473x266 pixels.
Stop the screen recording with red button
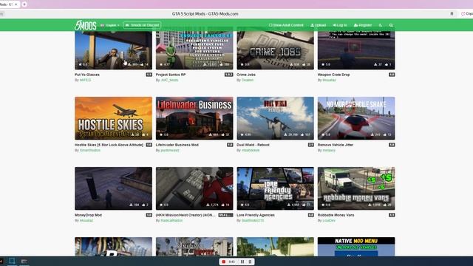point(223,262)
